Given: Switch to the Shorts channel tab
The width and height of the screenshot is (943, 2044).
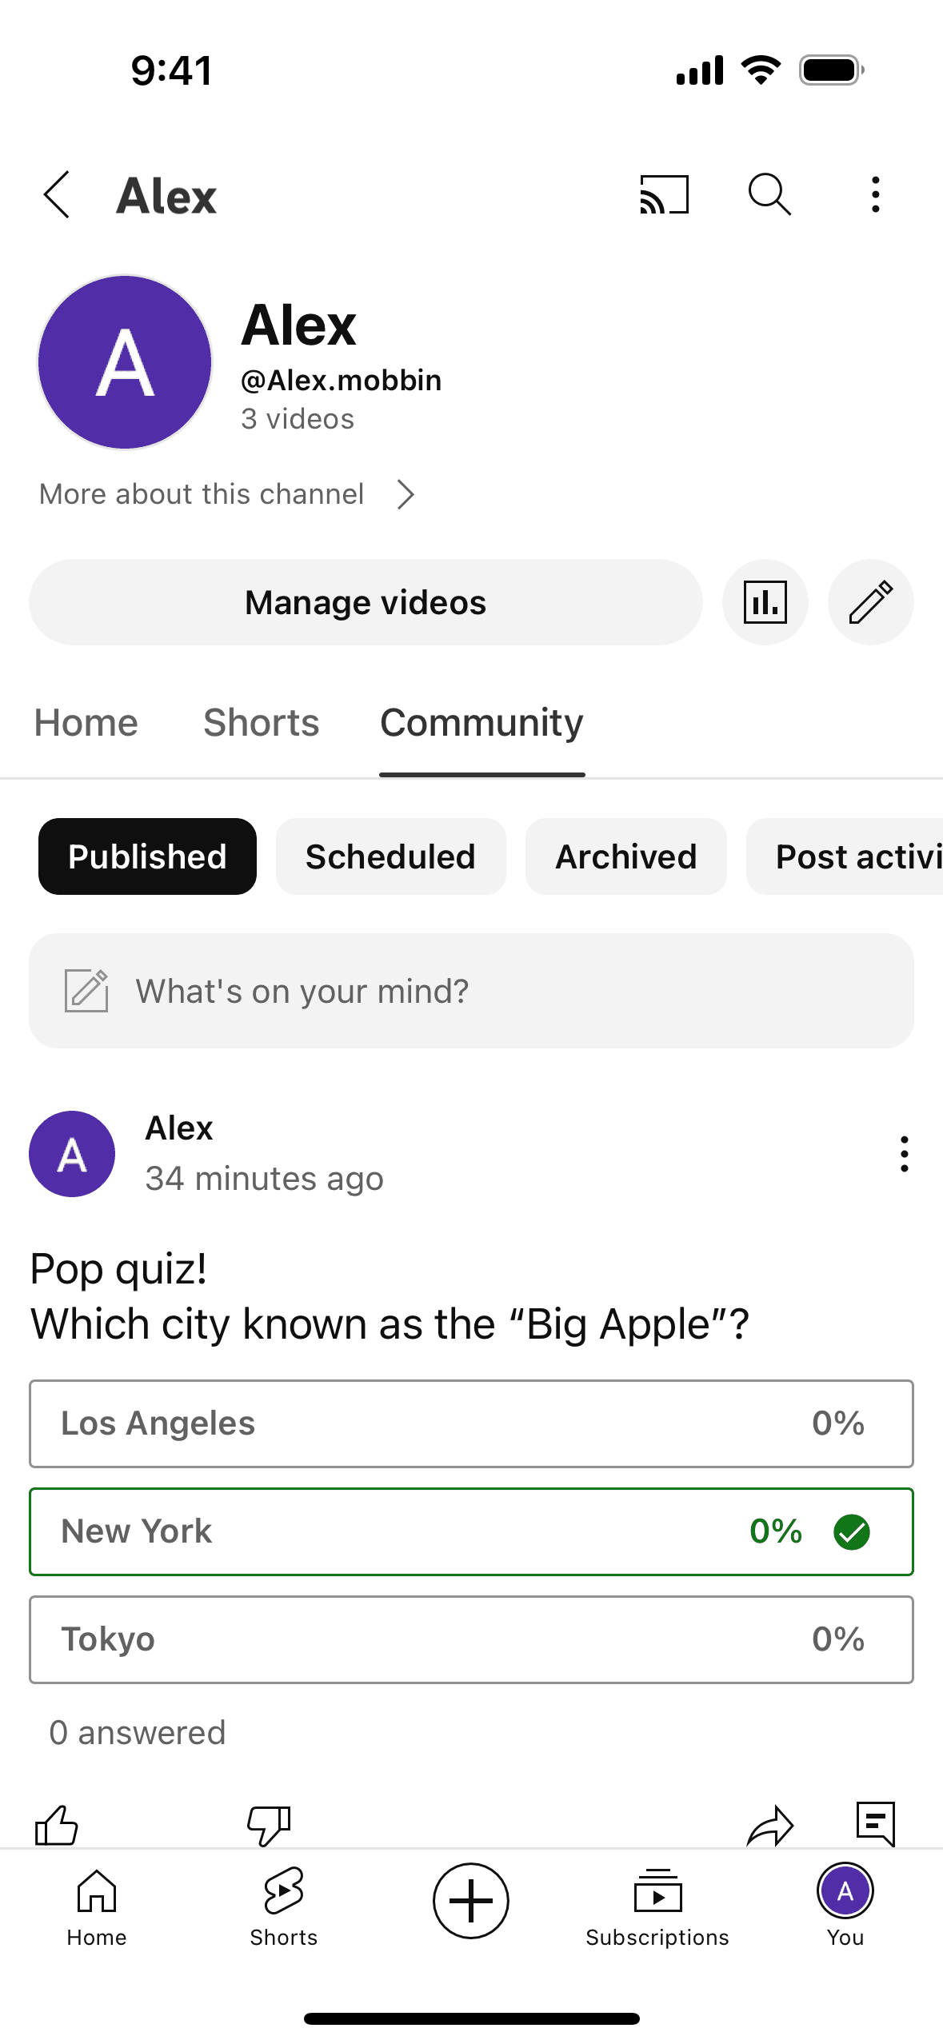Looking at the screenshot, I should [x=261, y=723].
